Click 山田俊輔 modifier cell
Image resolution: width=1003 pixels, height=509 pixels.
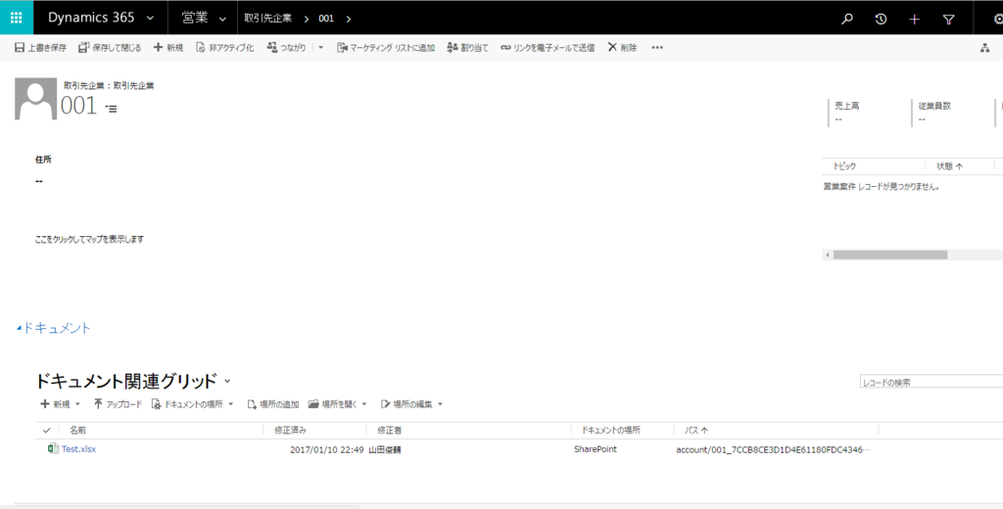pyautogui.click(x=385, y=450)
